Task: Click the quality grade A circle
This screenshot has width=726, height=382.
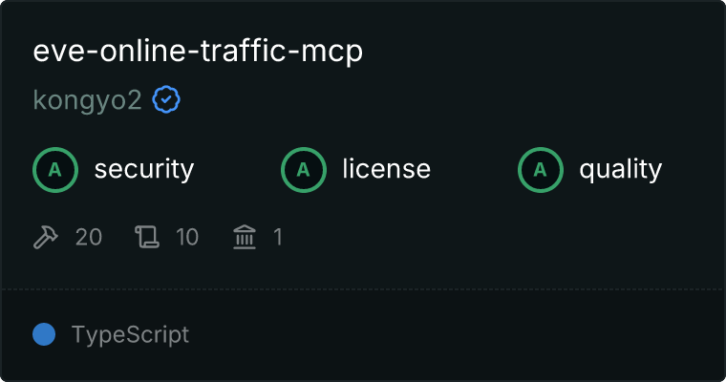Action: tap(541, 170)
